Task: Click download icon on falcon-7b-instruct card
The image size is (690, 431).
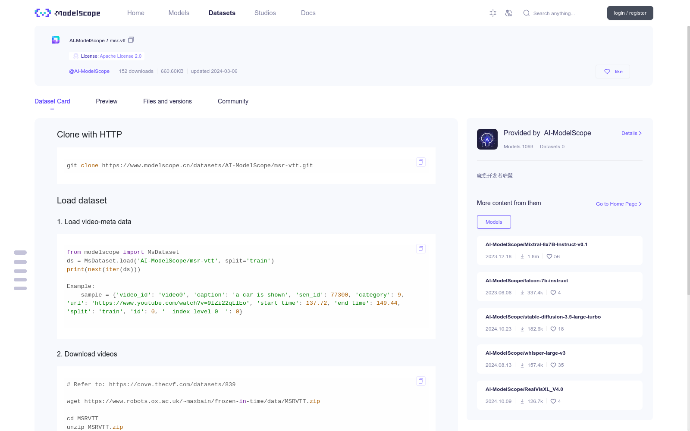Action: point(522,293)
